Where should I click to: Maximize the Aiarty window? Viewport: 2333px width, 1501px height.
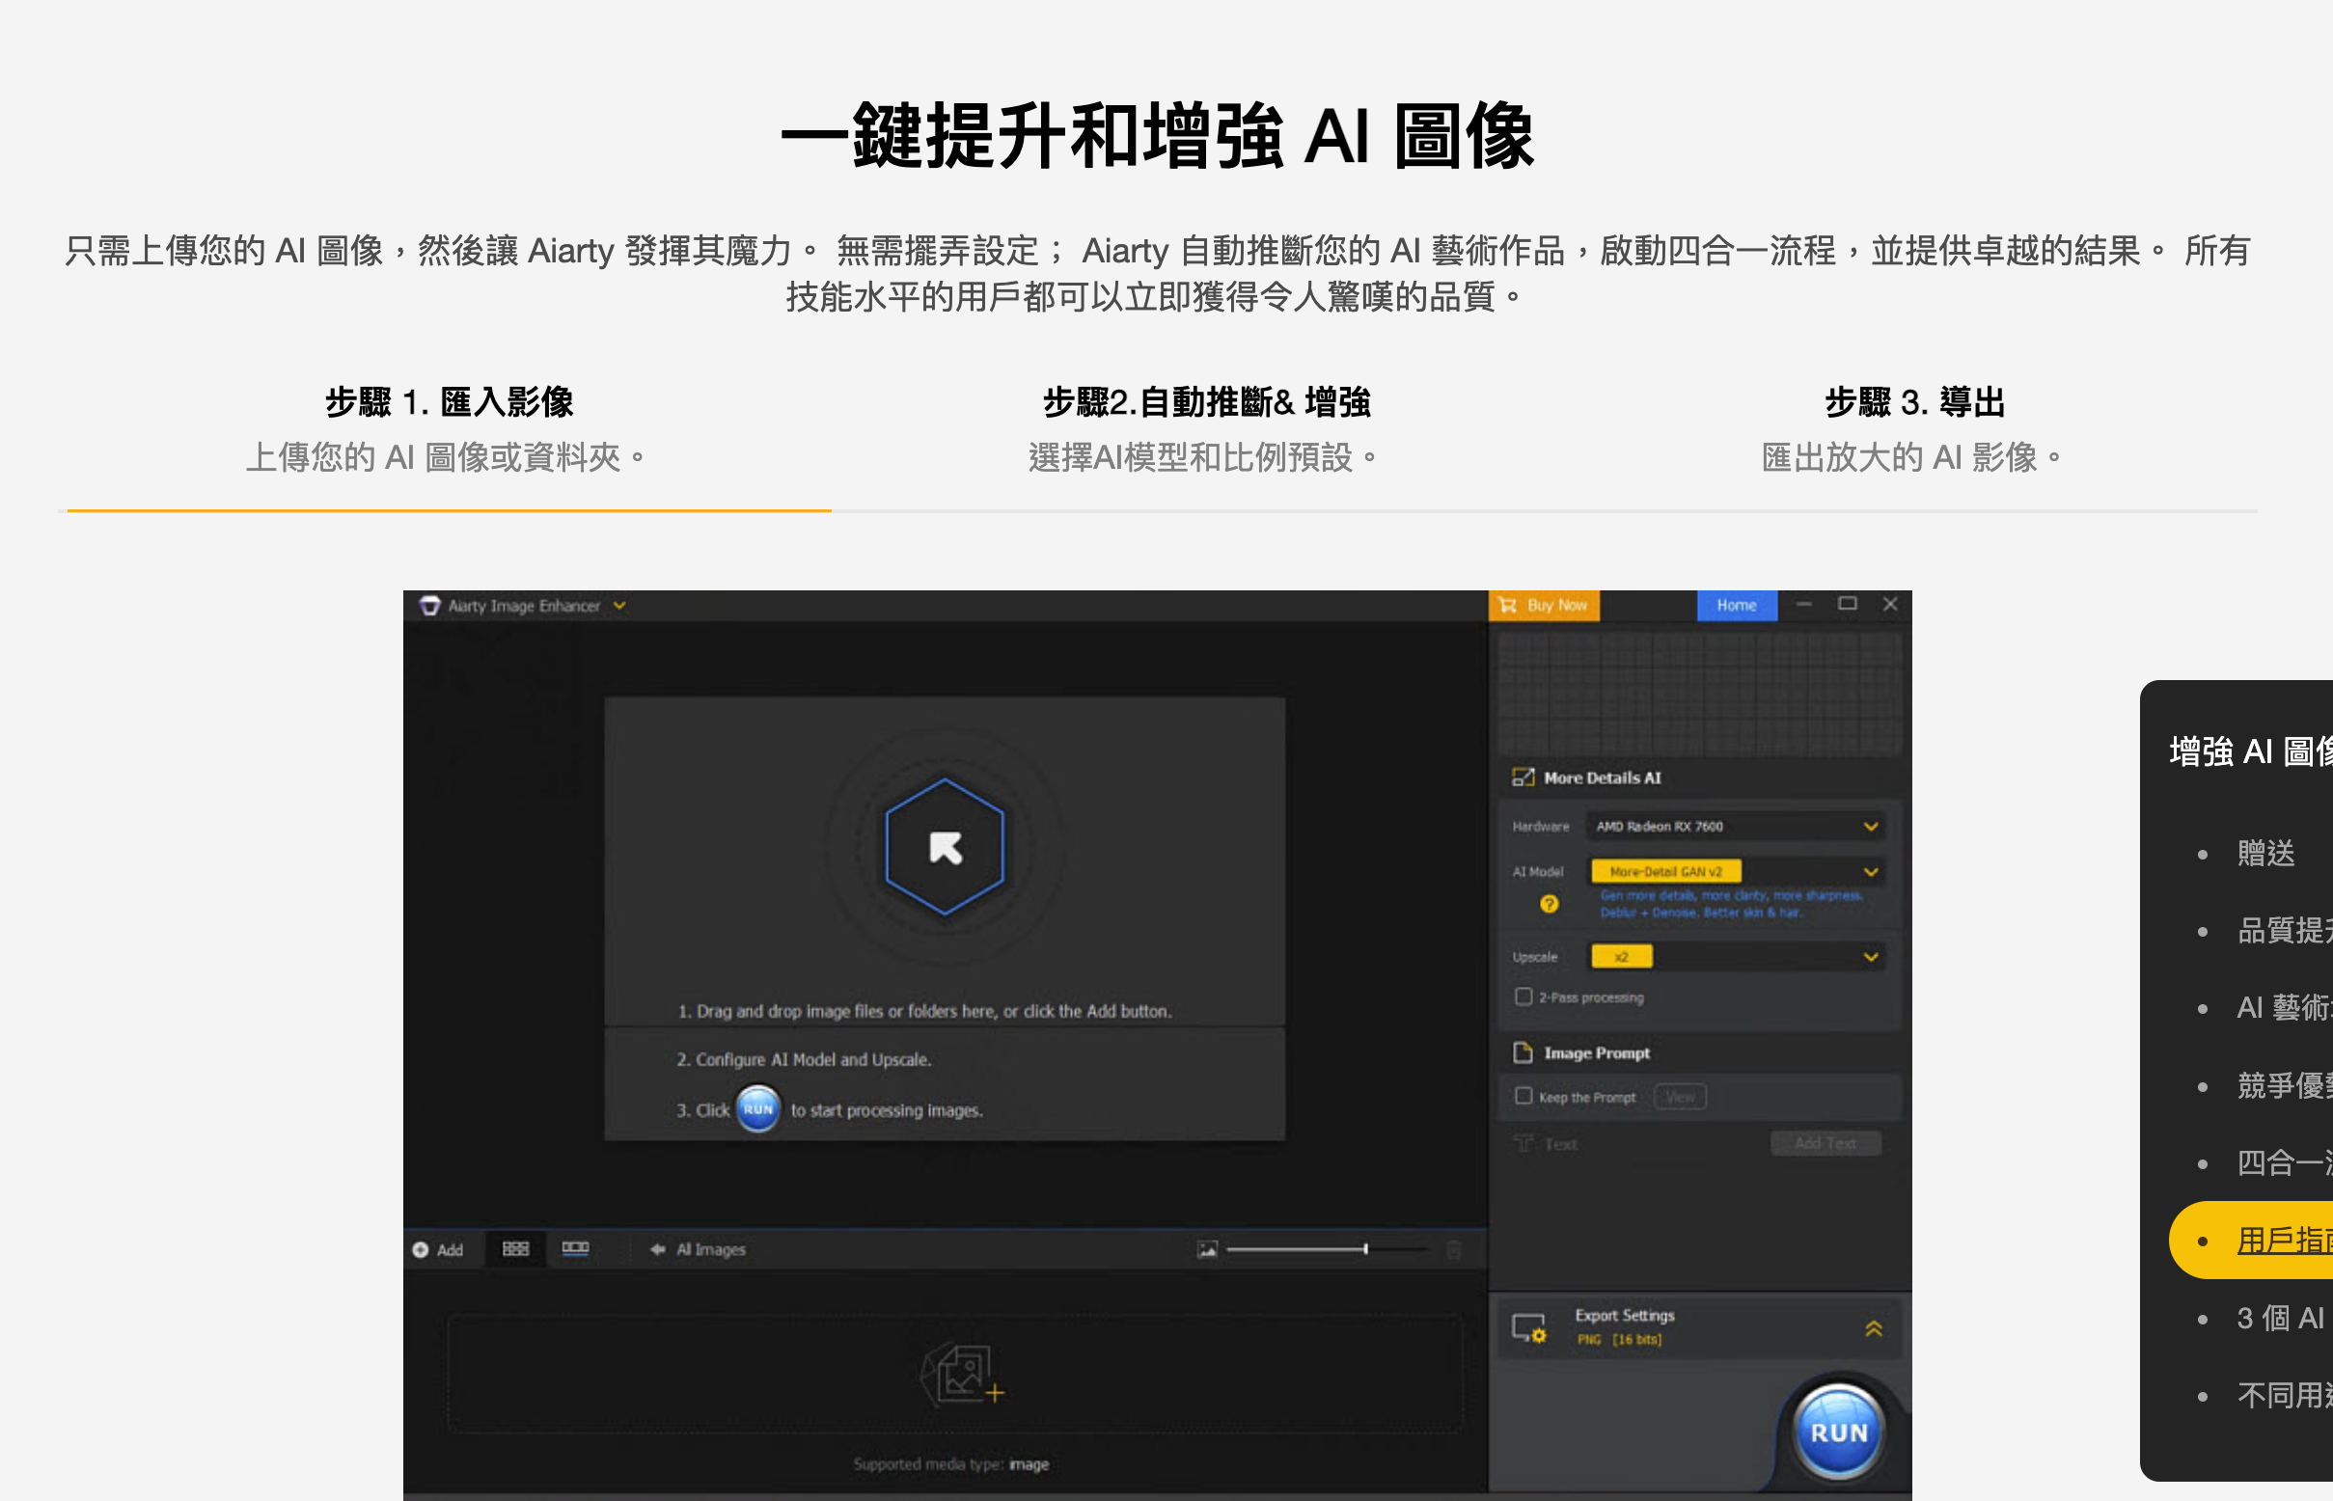(x=1847, y=604)
